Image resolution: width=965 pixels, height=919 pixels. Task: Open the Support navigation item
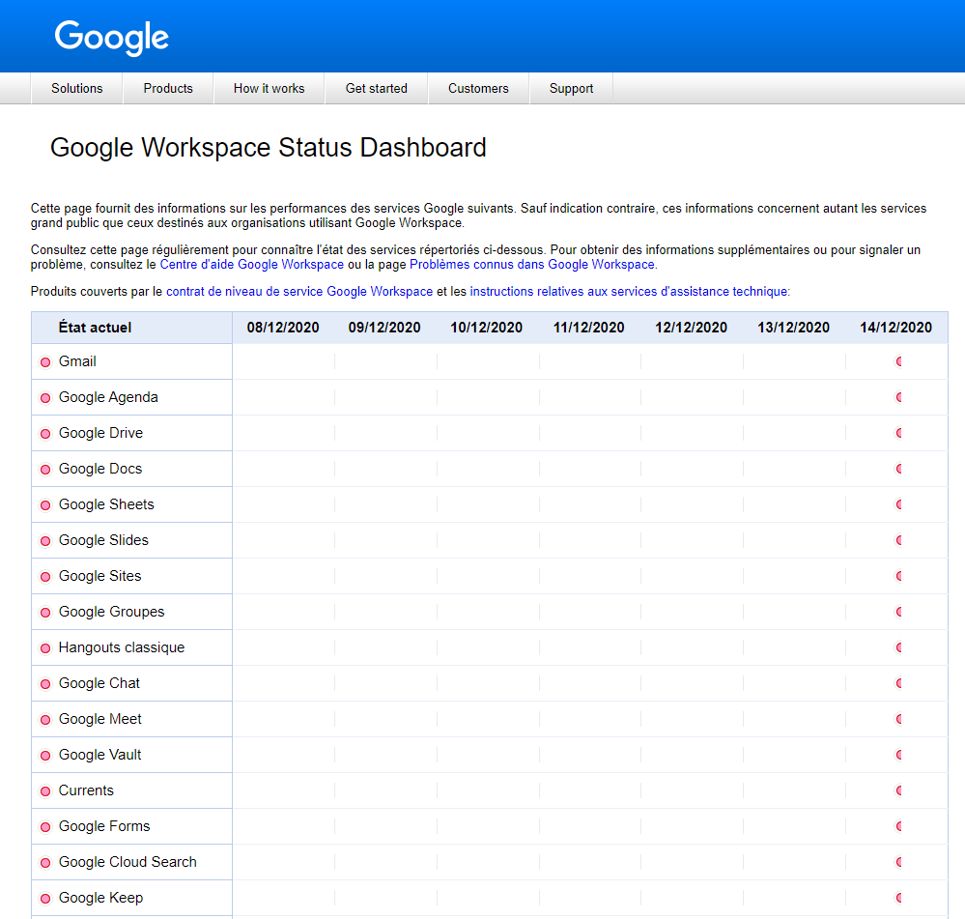[571, 88]
